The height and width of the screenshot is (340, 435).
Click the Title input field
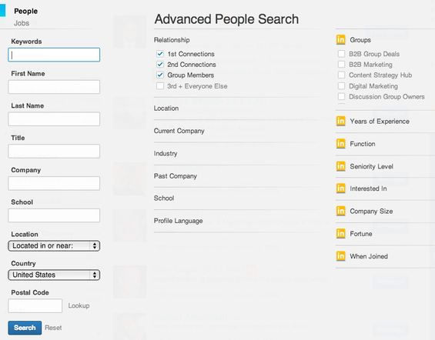(54, 151)
